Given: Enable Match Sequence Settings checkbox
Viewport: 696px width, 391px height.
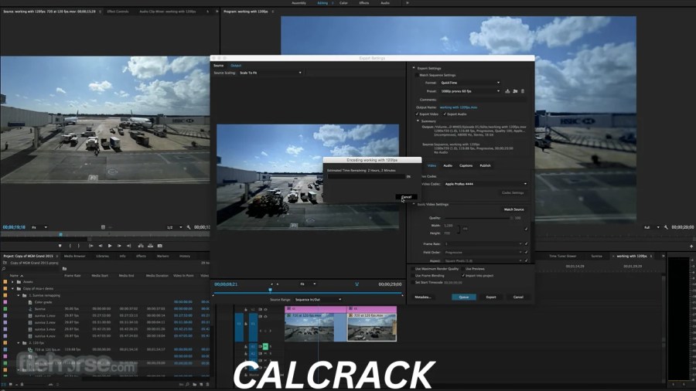Looking at the screenshot, I should [x=416, y=76].
